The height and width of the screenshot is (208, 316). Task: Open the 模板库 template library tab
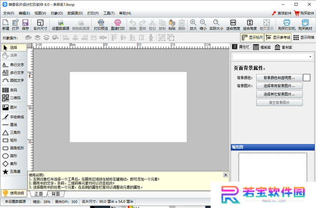[262, 47]
